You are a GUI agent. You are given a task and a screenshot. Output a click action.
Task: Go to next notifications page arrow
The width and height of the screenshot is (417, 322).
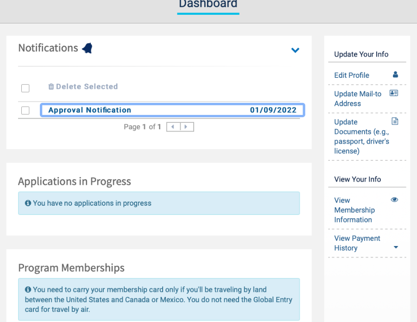[x=187, y=126]
